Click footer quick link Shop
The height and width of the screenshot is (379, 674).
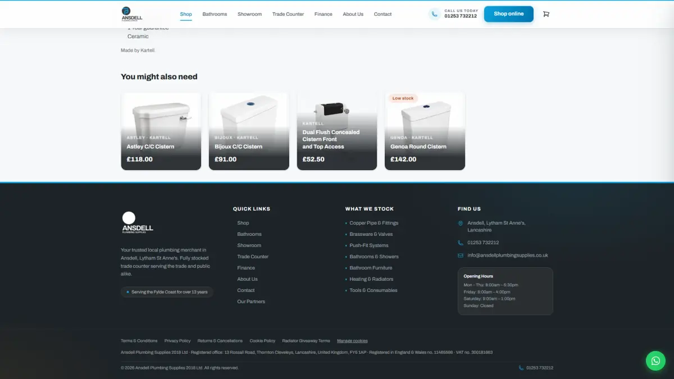tap(243, 223)
